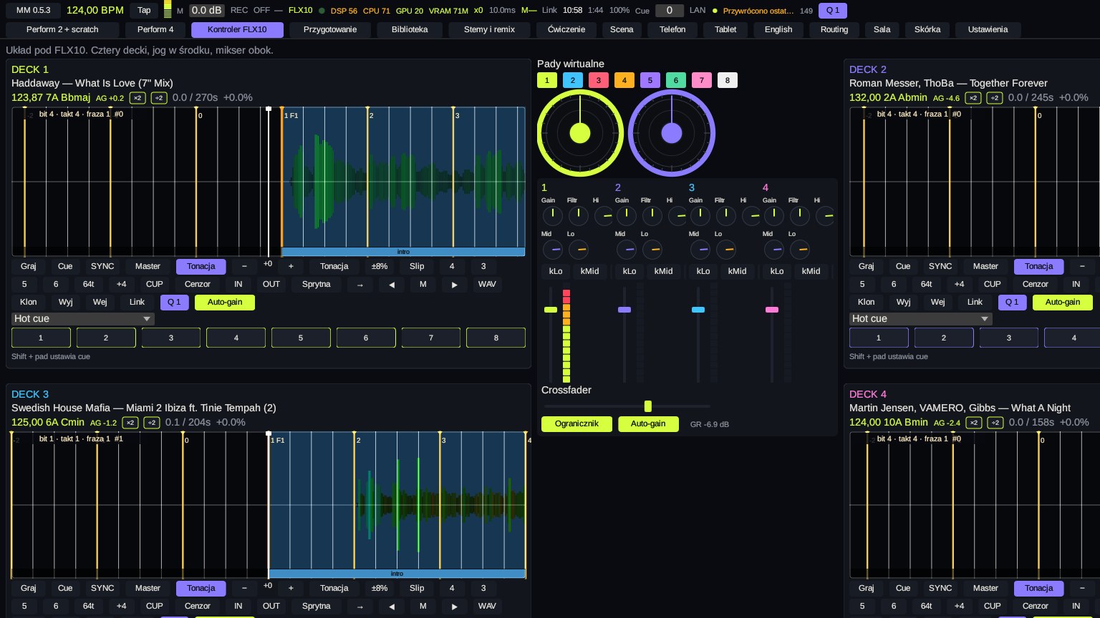Trigger hot cue pad 5 on Deck 1
Viewport: 1100px width, 618px height.
[x=301, y=338]
